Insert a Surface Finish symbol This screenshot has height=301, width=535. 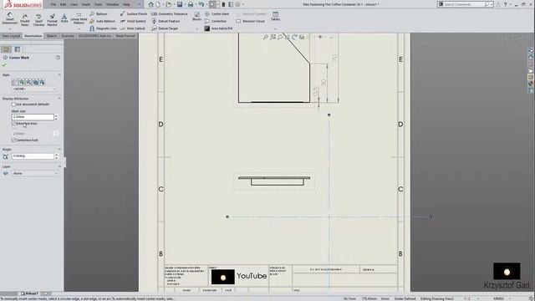(134, 14)
